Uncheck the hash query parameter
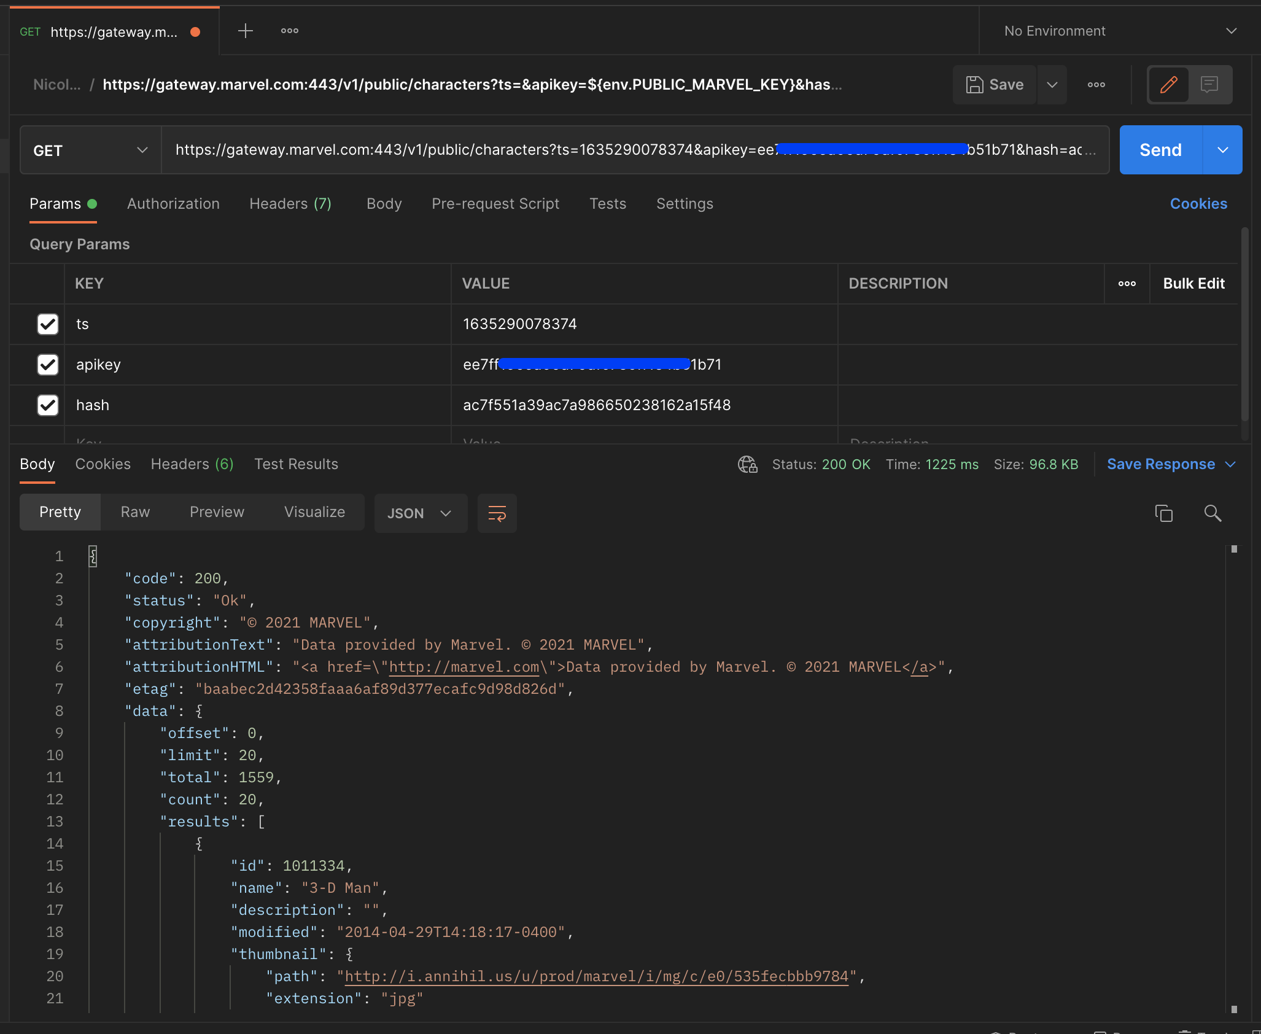Viewport: 1261px width, 1034px height. 48,405
